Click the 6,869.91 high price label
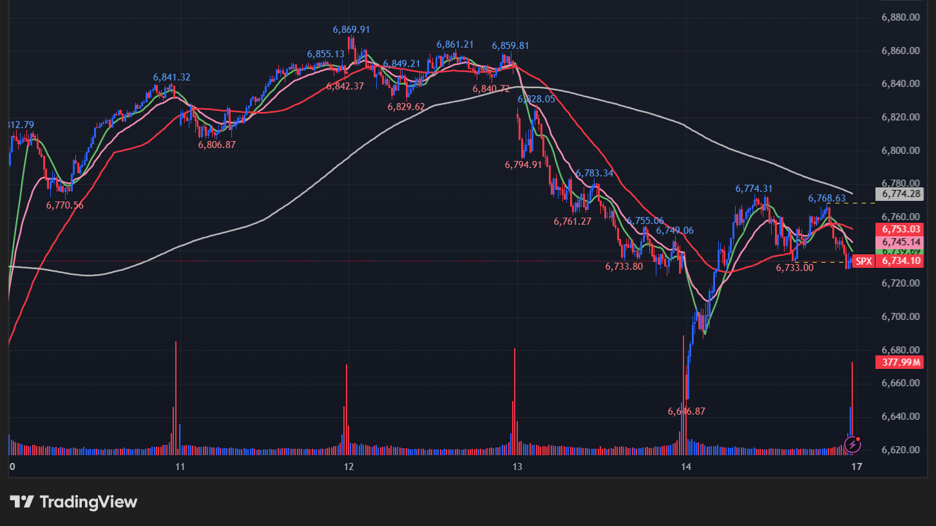The image size is (936, 526). (x=351, y=30)
